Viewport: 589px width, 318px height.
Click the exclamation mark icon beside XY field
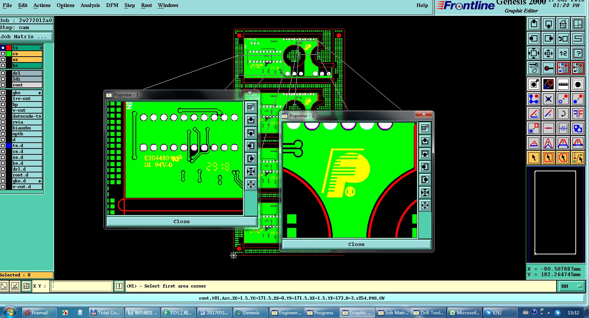tap(119, 286)
